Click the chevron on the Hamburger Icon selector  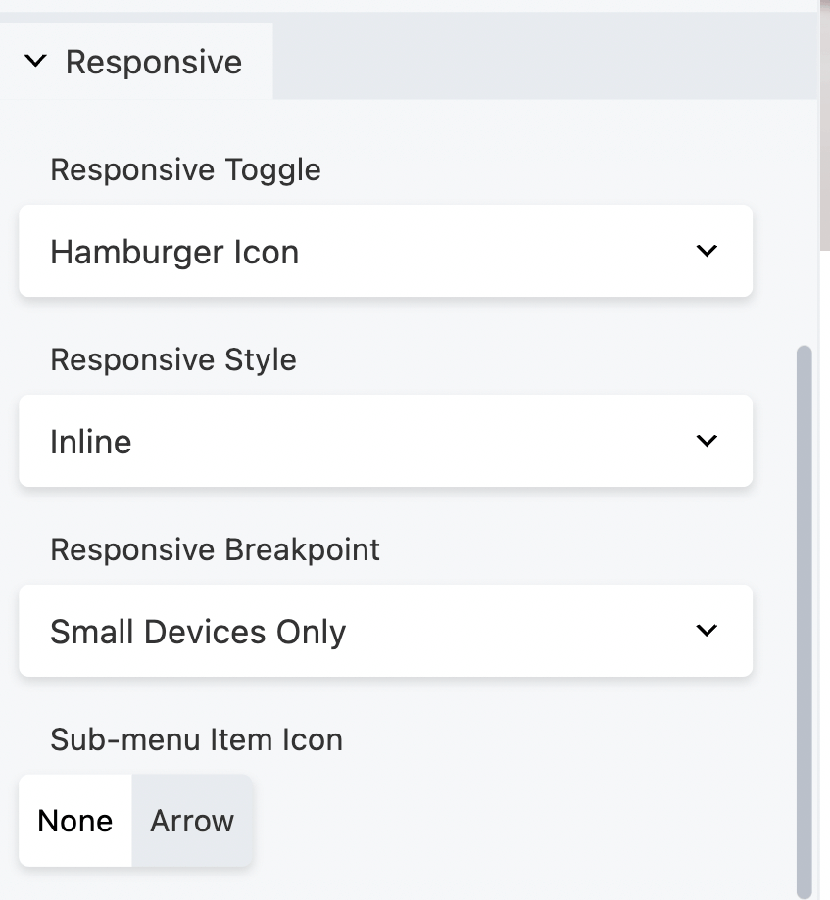pyautogui.click(x=707, y=251)
